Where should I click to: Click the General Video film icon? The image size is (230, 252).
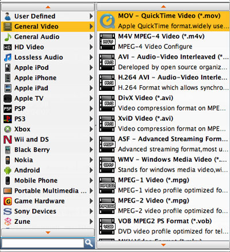pos(7,26)
